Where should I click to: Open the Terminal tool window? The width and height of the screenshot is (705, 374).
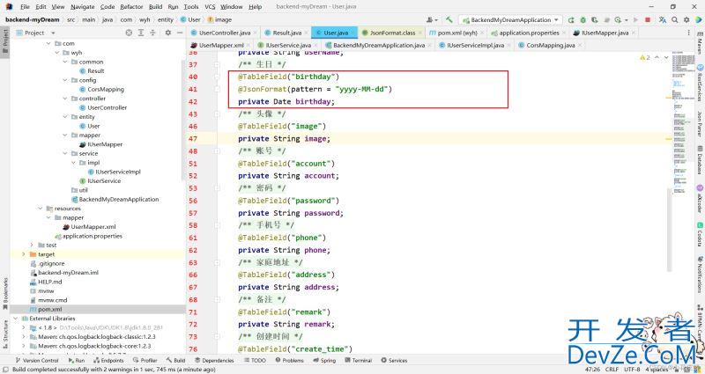(358, 361)
